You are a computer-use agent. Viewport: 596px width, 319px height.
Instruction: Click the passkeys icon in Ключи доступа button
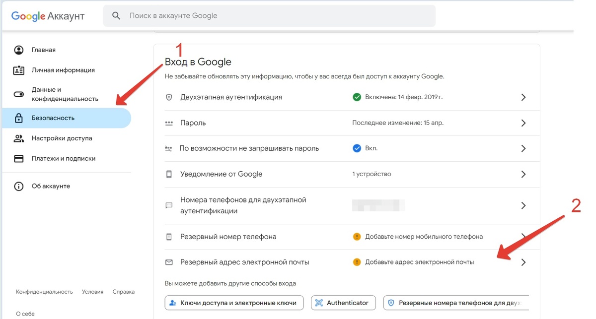[x=173, y=303]
